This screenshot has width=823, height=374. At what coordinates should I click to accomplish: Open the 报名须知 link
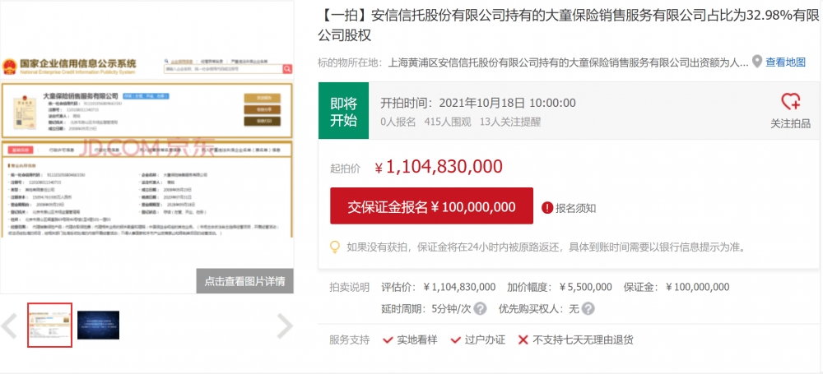(x=576, y=208)
